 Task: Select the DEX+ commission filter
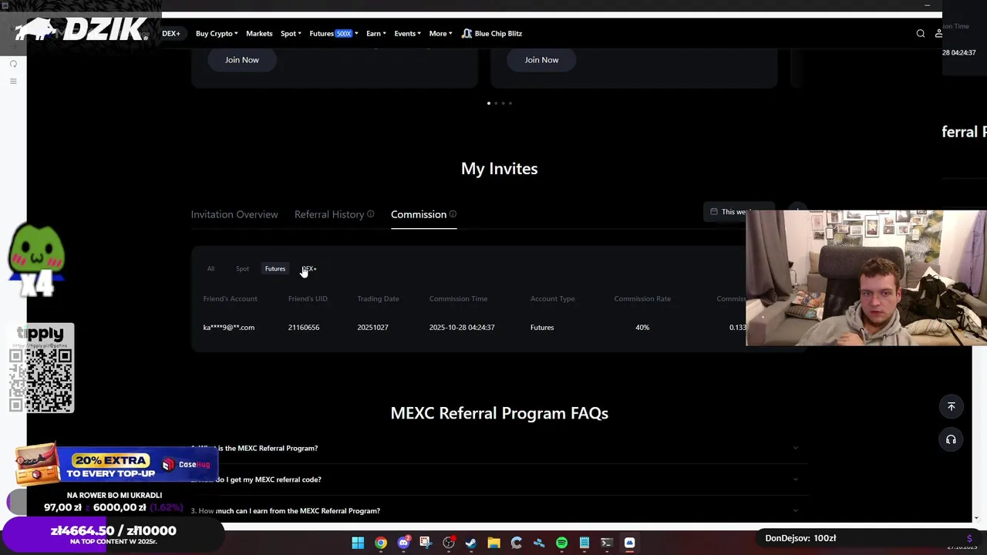click(309, 269)
